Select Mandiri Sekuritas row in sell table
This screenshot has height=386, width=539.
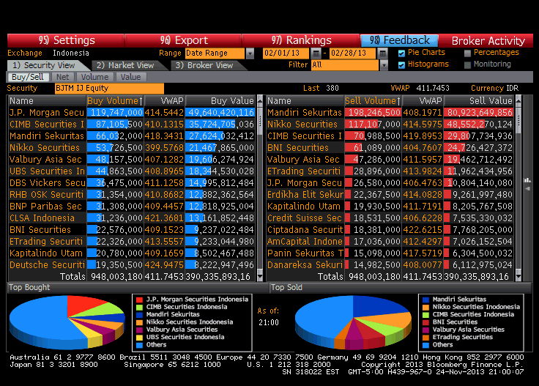click(x=304, y=113)
